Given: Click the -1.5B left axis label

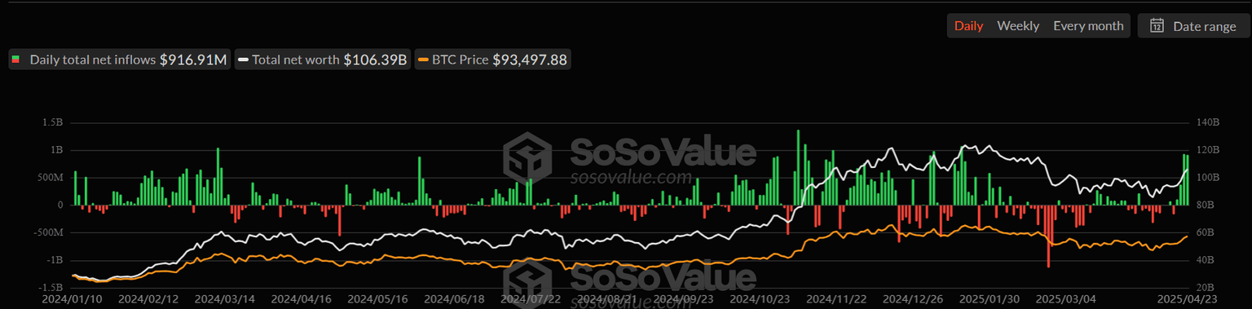Looking at the screenshot, I should click(x=51, y=287).
